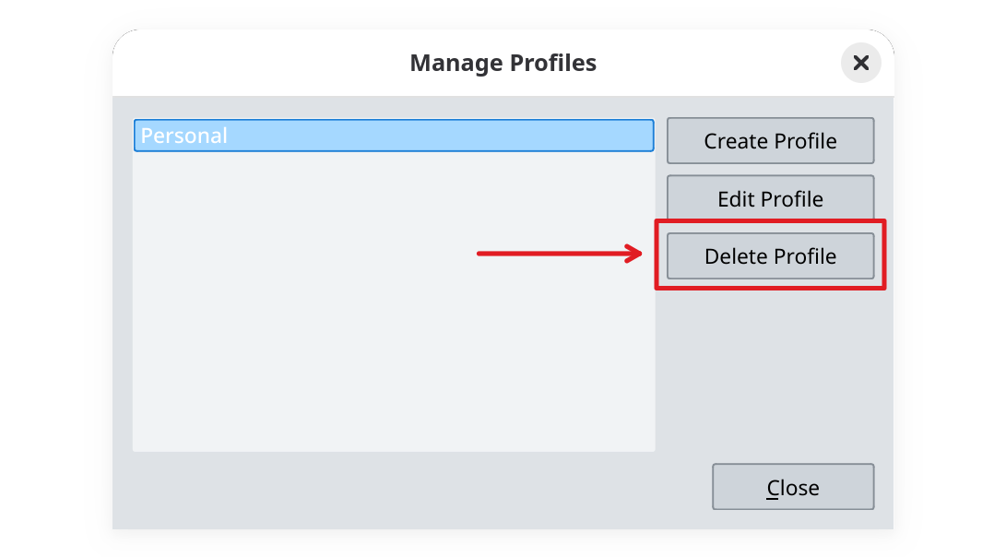Viewport: 1006px width, 557px height.
Task: Click the empty profile list area
Action: tap(394, 350)
